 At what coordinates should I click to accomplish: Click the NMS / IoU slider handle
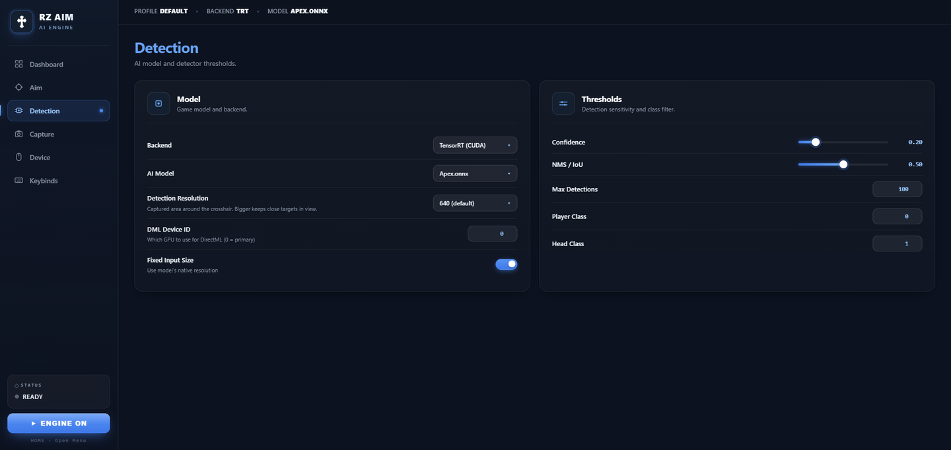coord(843,164)
